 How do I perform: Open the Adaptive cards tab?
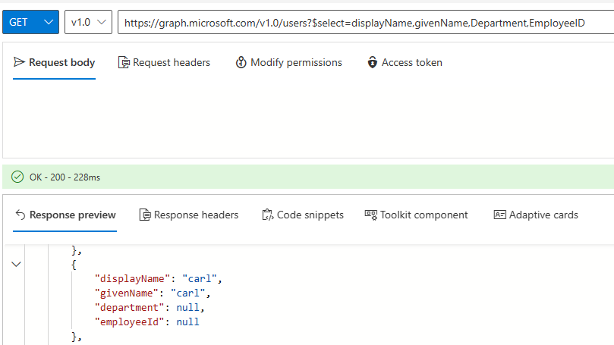click(x=536, y=215)
